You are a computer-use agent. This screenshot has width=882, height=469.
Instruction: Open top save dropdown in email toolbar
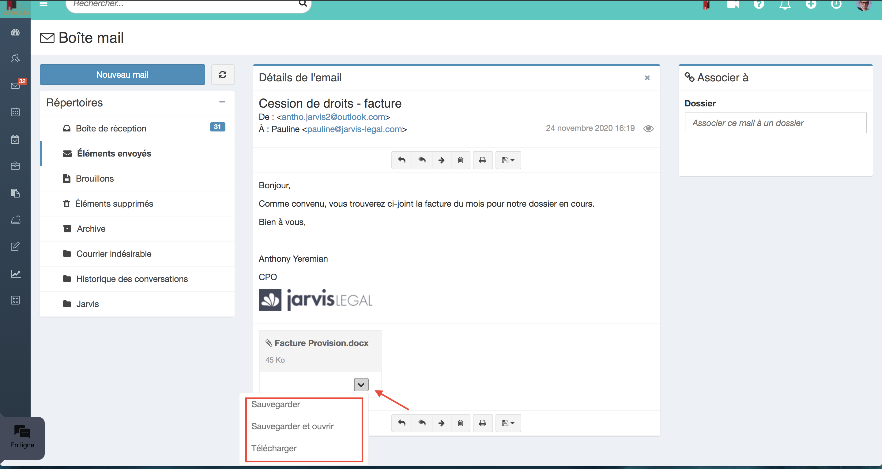508,160
